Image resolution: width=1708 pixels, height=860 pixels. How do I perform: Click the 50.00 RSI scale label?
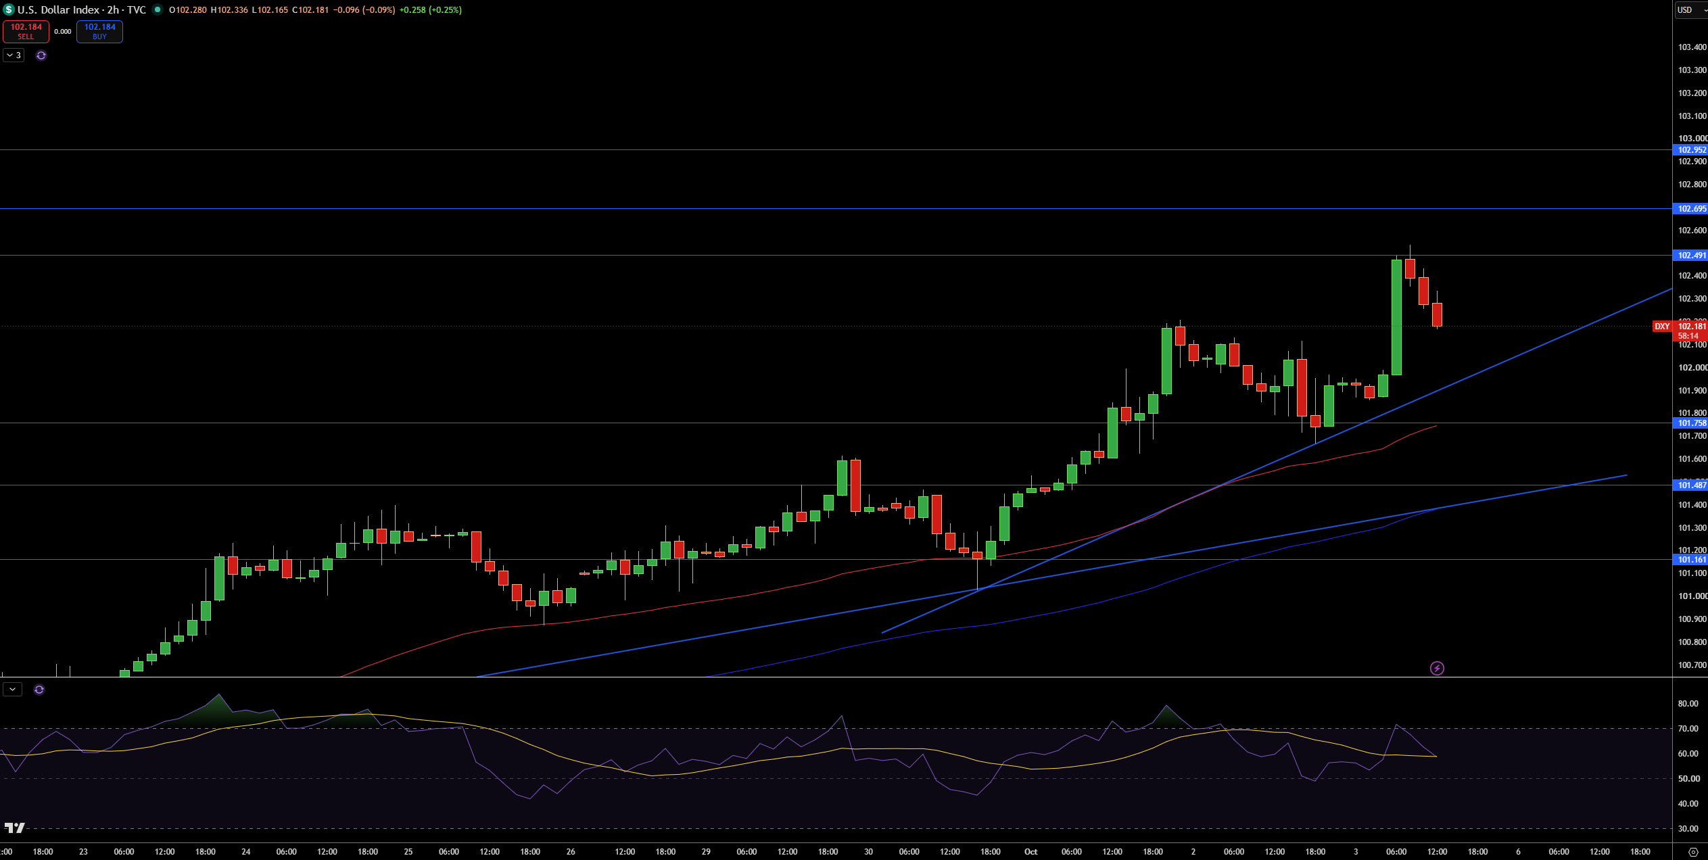1688,779
